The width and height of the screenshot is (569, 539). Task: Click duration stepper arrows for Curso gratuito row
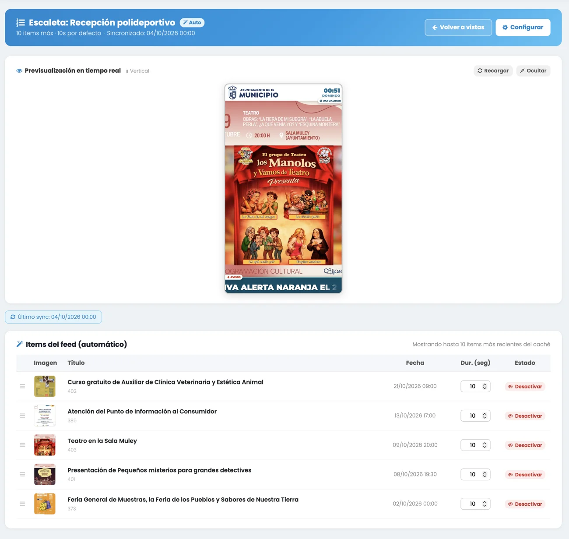[485, 386]
